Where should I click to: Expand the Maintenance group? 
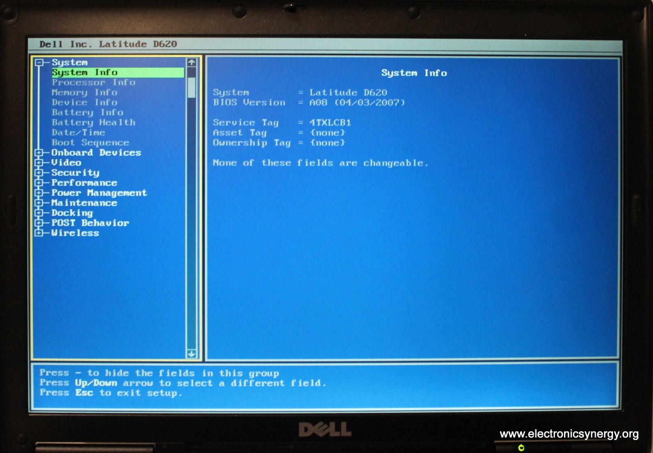pos(39,203)
